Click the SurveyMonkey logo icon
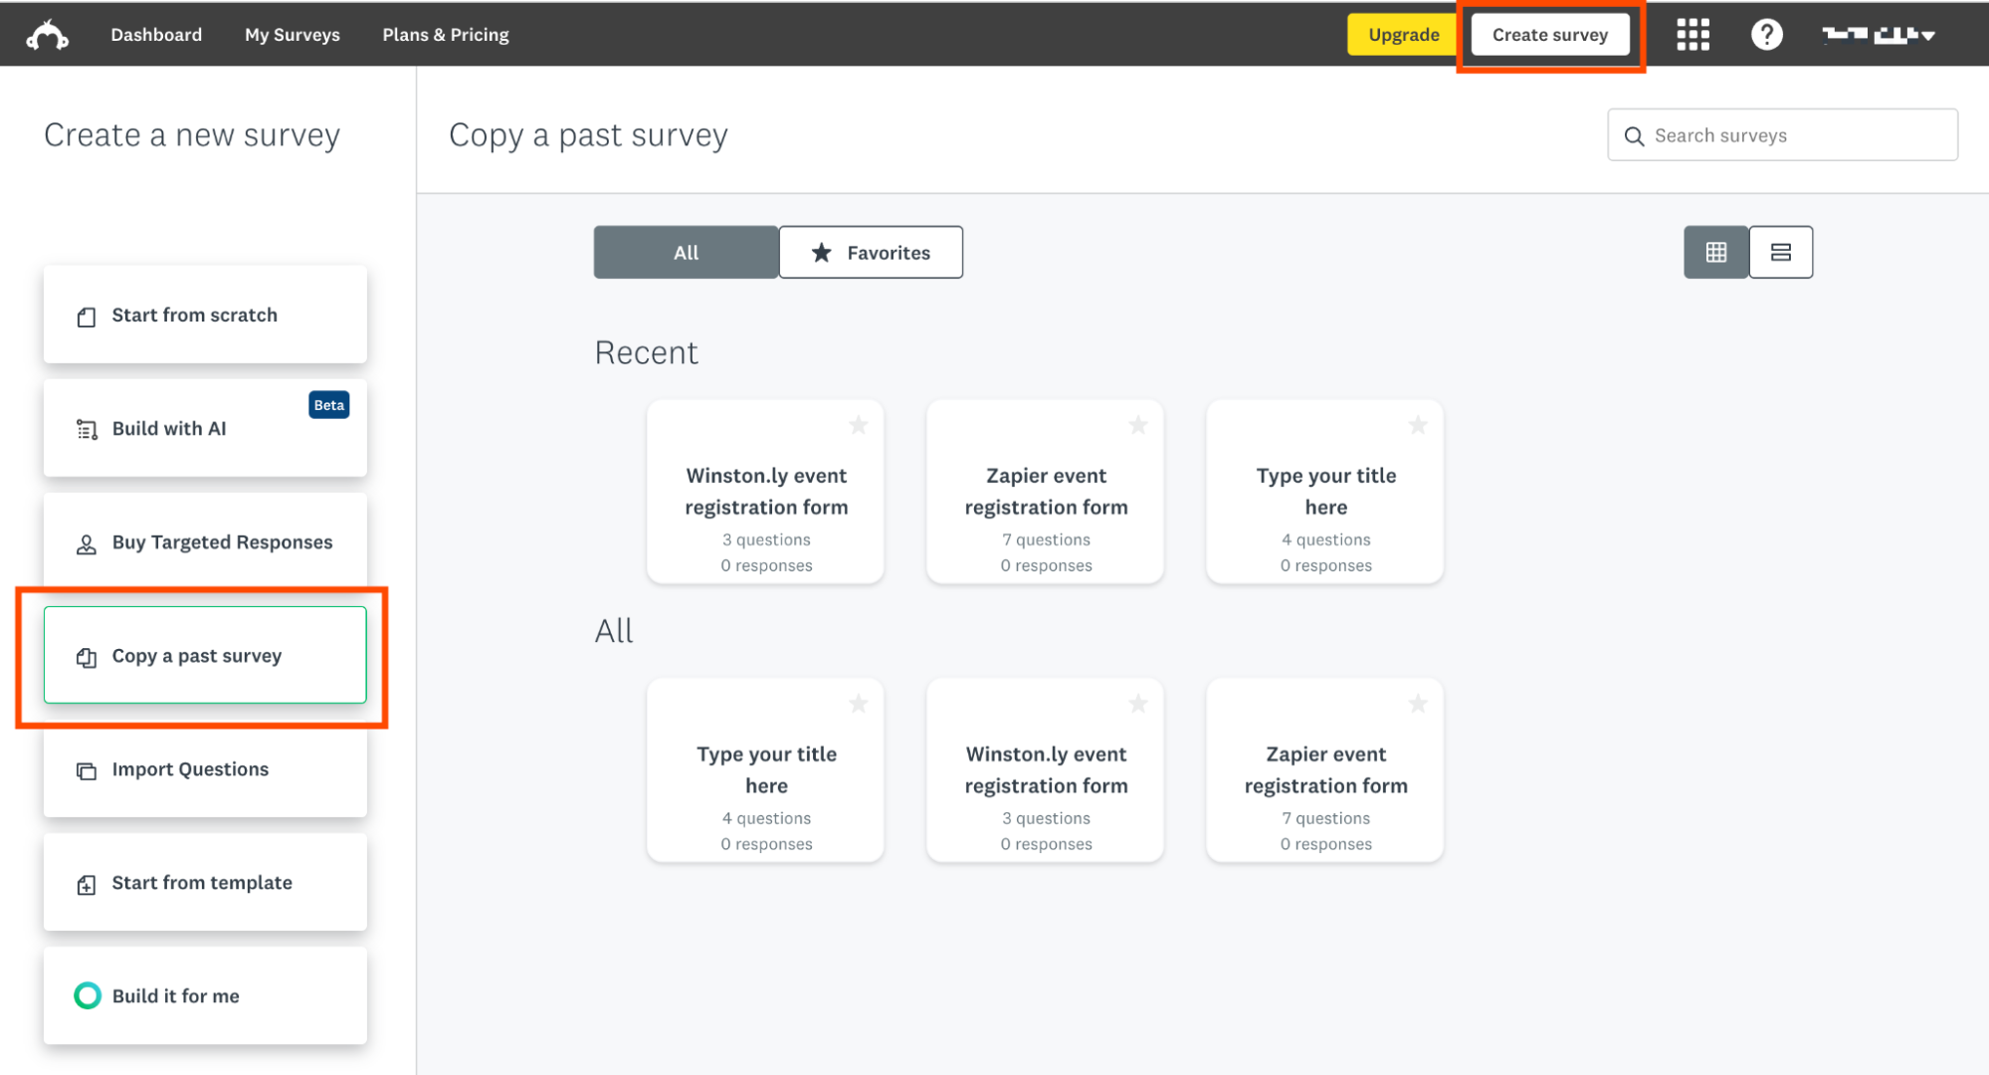The width and height of the screenshot is (1989, 1075). (x=47, y=35)
